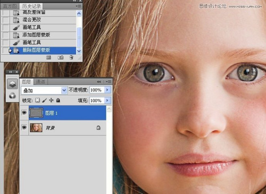The width and height of the screenshot is (266, 194).
Task: Click the 背景 layer thumbnail
Action: (36, 128)
